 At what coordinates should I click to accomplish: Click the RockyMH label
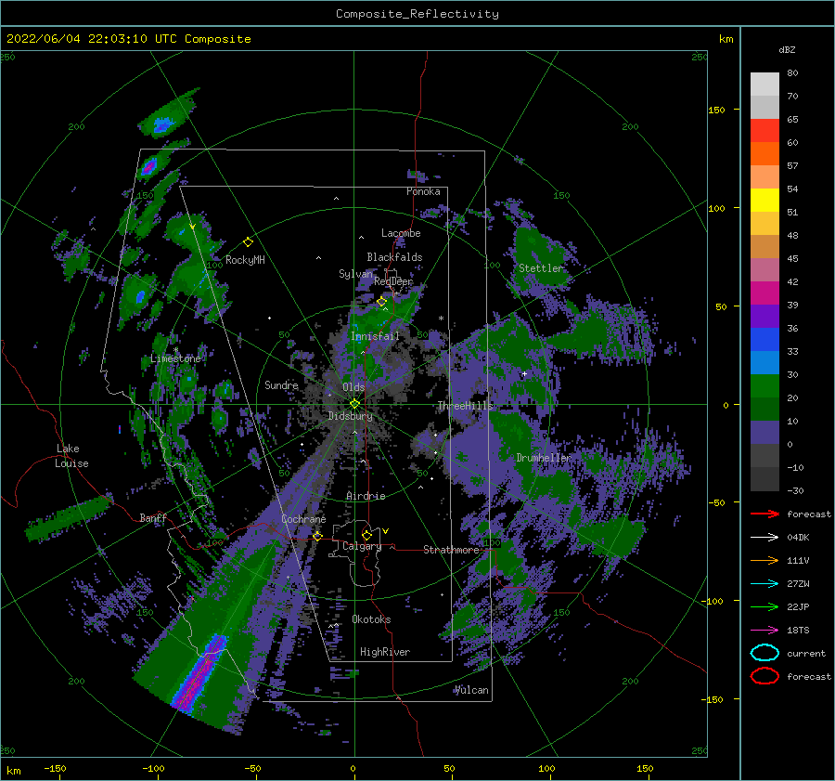(245, 260)
